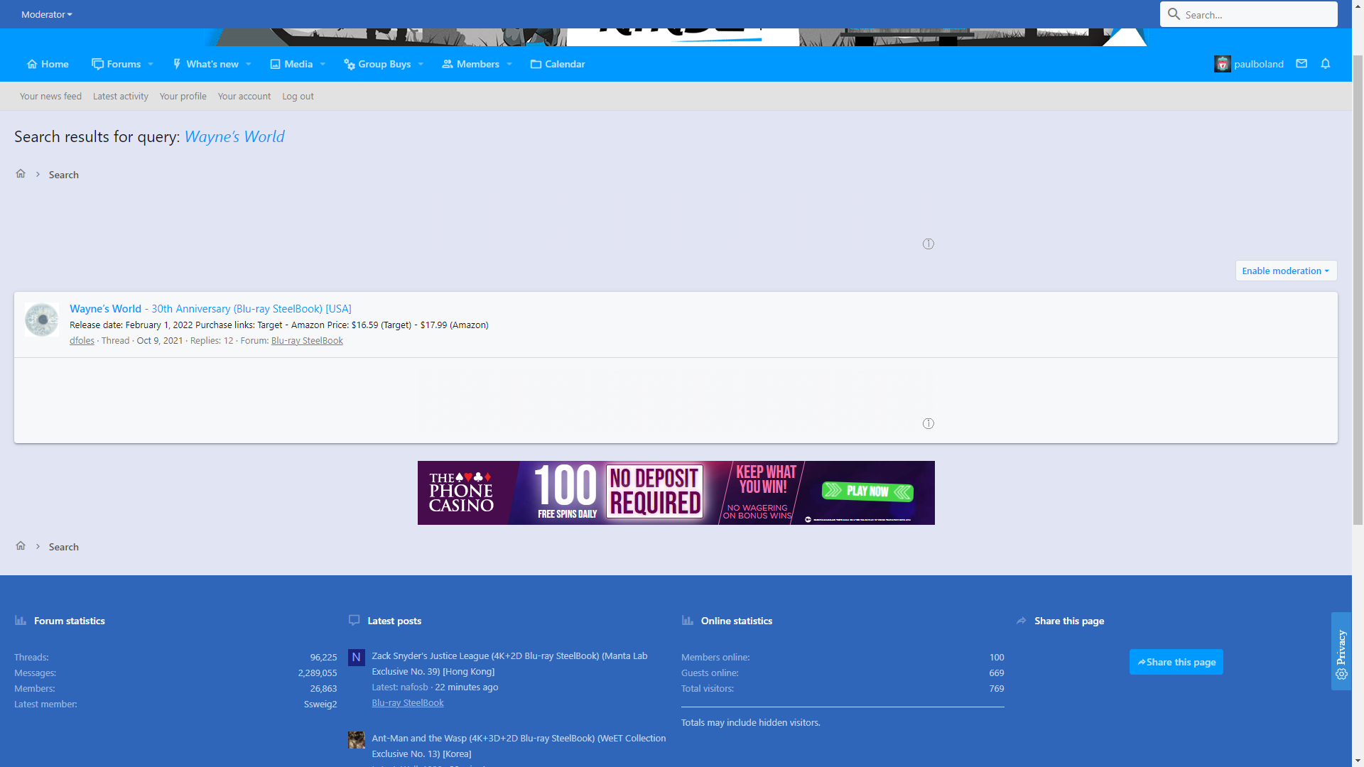The image size is (1364, 767).
Task: Expand the Forums dropdown arrow
Action: (151, 65)
